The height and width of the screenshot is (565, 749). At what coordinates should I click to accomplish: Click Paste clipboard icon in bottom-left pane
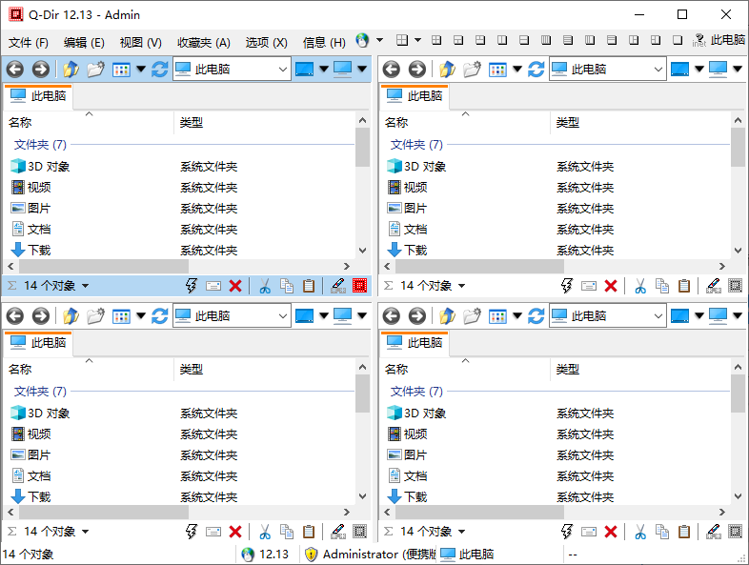(308, 532)
